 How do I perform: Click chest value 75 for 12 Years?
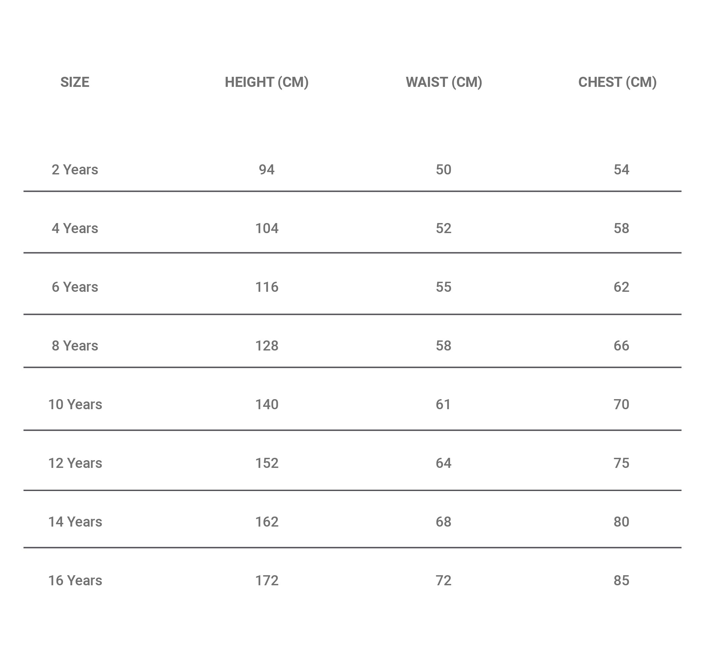[622, 463]
